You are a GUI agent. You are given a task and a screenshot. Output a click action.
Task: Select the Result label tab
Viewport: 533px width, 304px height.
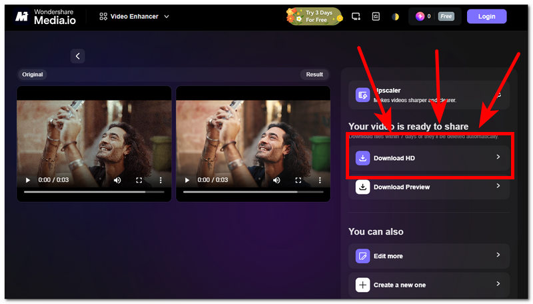click(x=314, y=75)
